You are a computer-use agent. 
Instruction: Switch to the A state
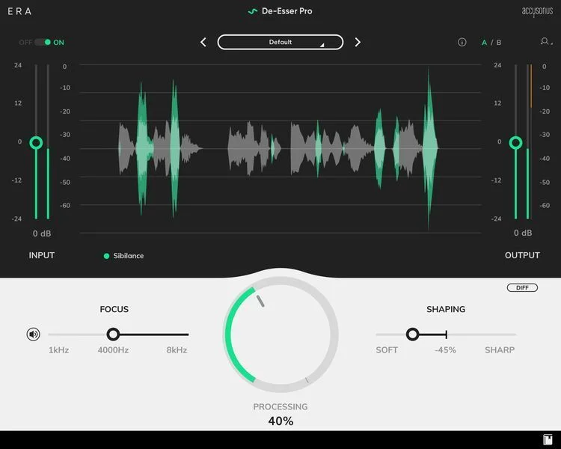(484, 43)
